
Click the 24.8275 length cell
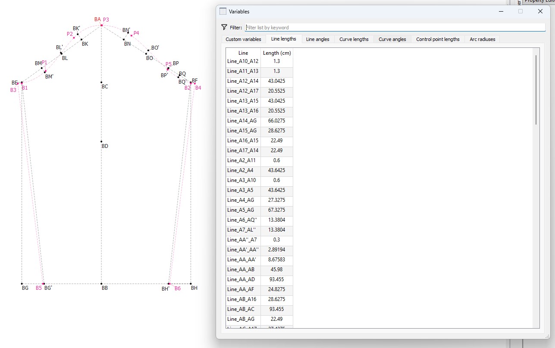[277, 289]
